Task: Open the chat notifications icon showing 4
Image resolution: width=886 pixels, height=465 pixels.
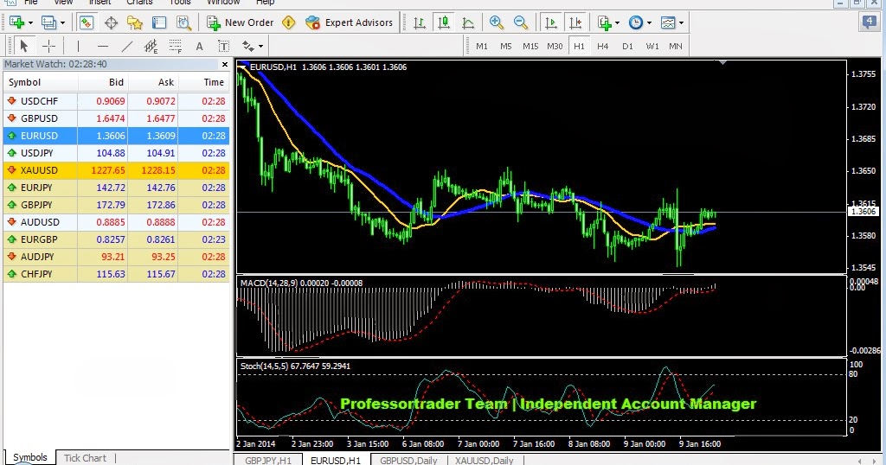Action: point(869,22)
